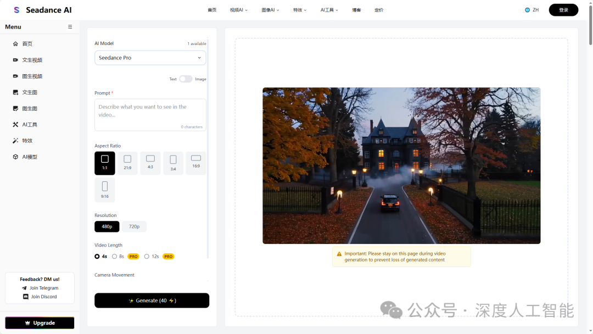The image size is (593, 334).
Task: Click the '0 characters' counter
Action: [192, 127]
